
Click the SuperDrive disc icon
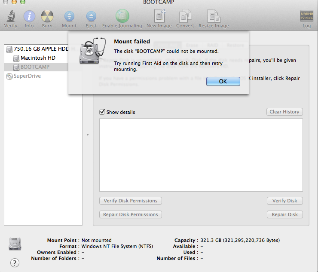9,76
